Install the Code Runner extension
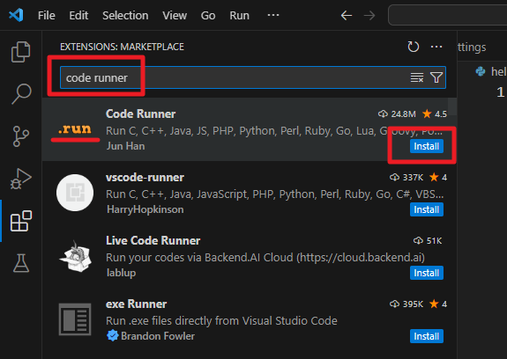Viewport: 507px width, 359px height. (427, 146)
